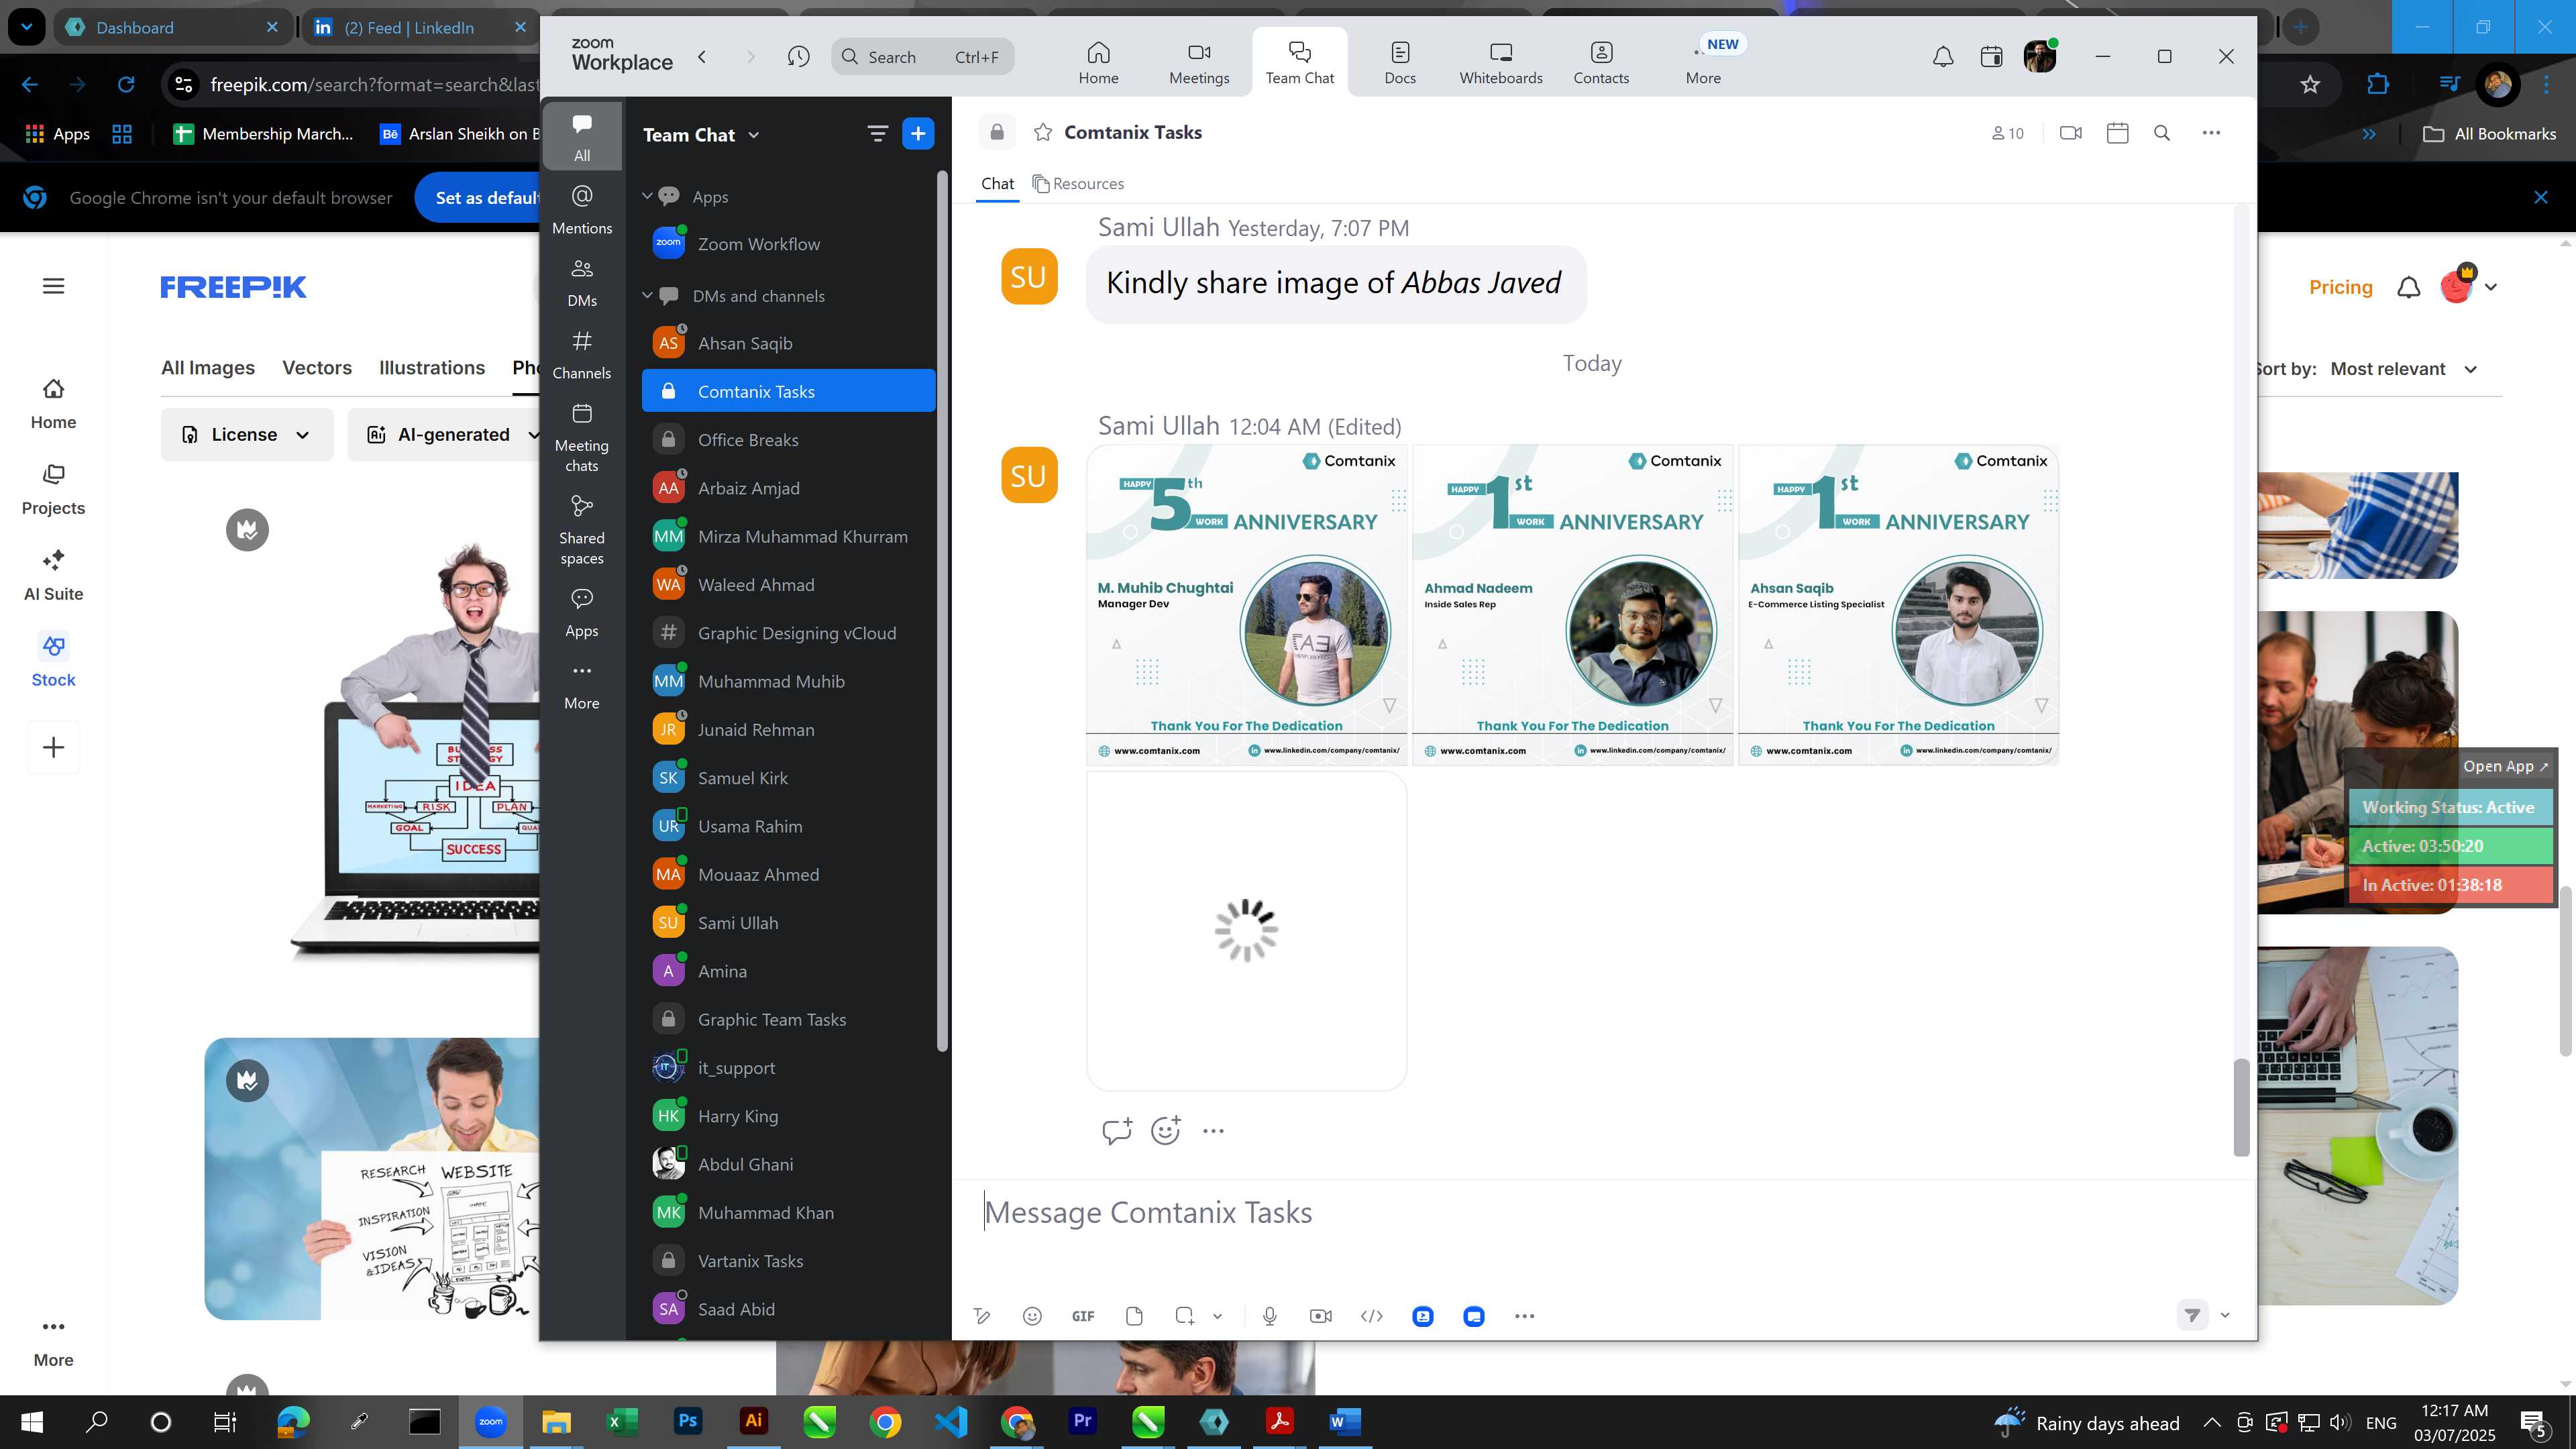Click the Zoom history clock icon
2576x1449 pixels.
click(x=798, y=57)
